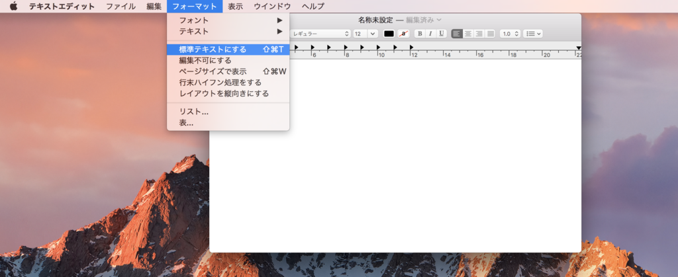Viewport: 678px width, 277px height.
Task: Open the ヘルプ menu
Action: click(x=313, y=7)
